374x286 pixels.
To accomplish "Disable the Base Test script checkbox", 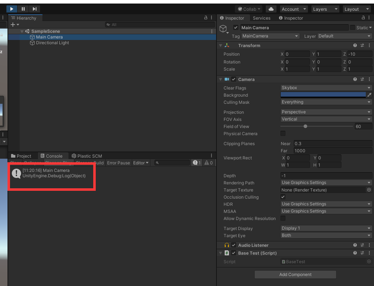I will [x=234, y=253].
